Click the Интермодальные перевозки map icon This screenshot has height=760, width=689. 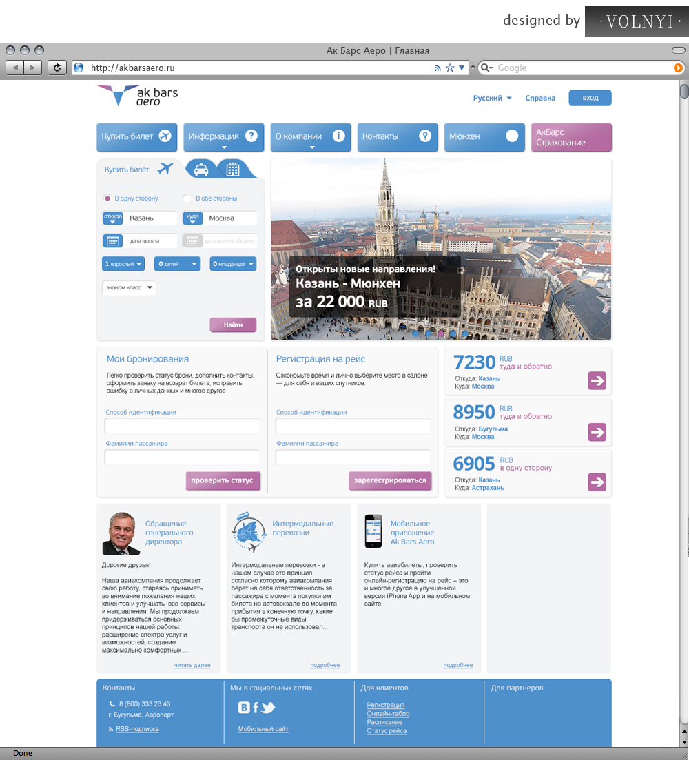(x=249, y=532)
